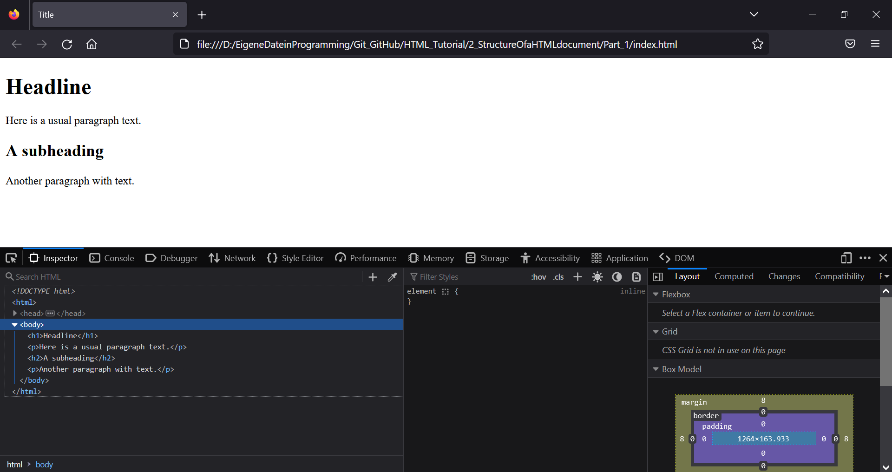
Task: Toggle pseudo-class :hov panel
Action: pos(538,276)
